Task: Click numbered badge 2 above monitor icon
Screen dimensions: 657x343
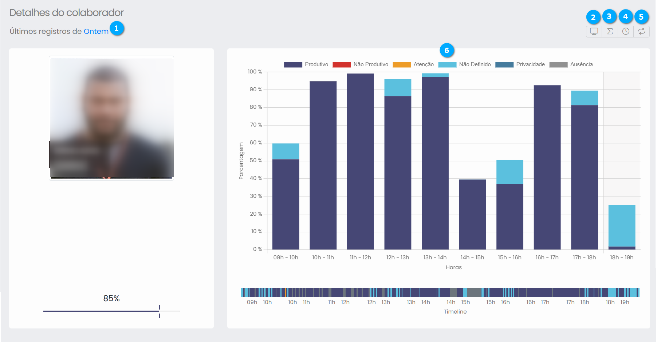Action: pyautogui.click(x=593, y=17)
